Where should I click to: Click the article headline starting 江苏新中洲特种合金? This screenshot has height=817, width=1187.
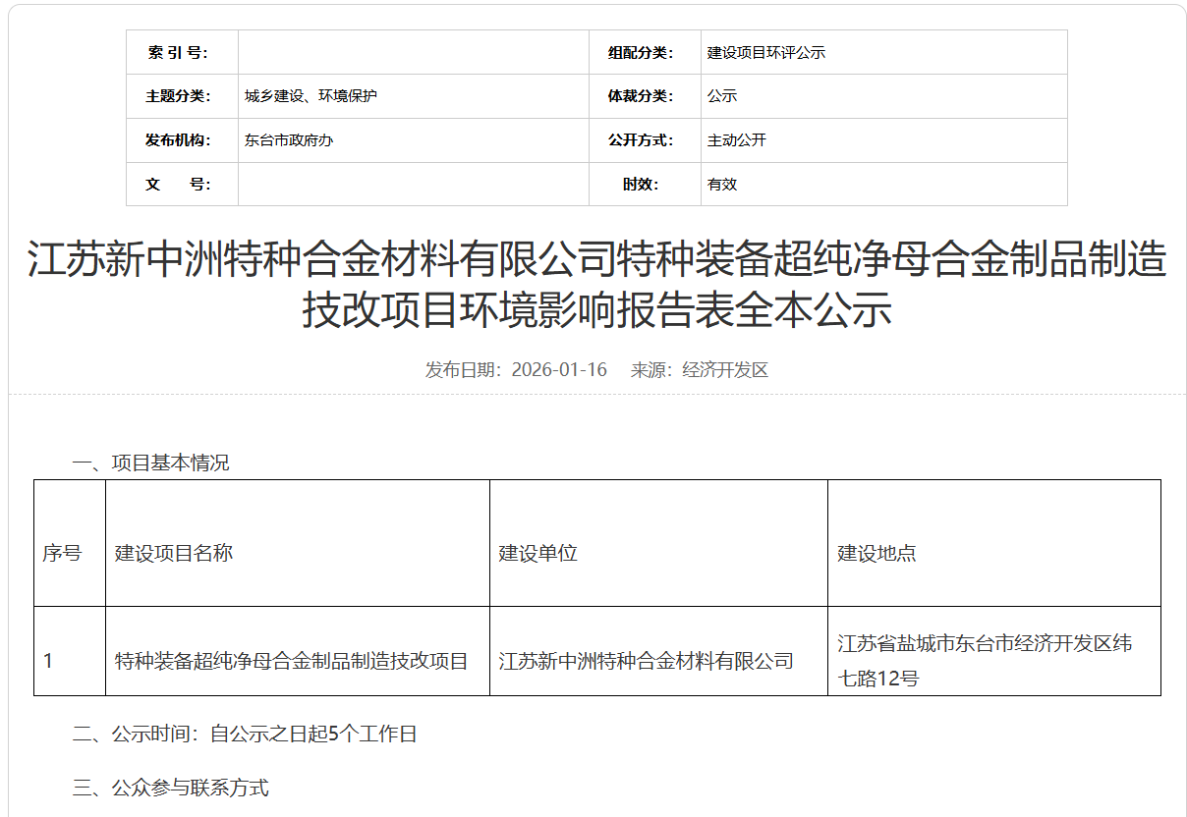(x=596, y=286)
